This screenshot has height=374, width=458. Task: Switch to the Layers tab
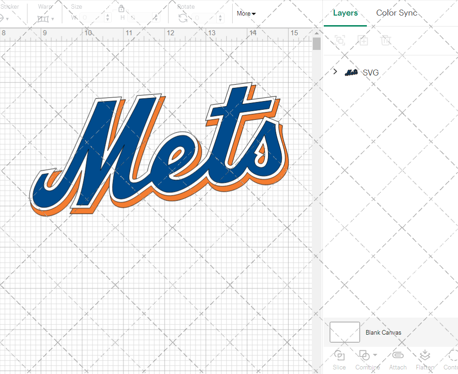click(345, 13)
